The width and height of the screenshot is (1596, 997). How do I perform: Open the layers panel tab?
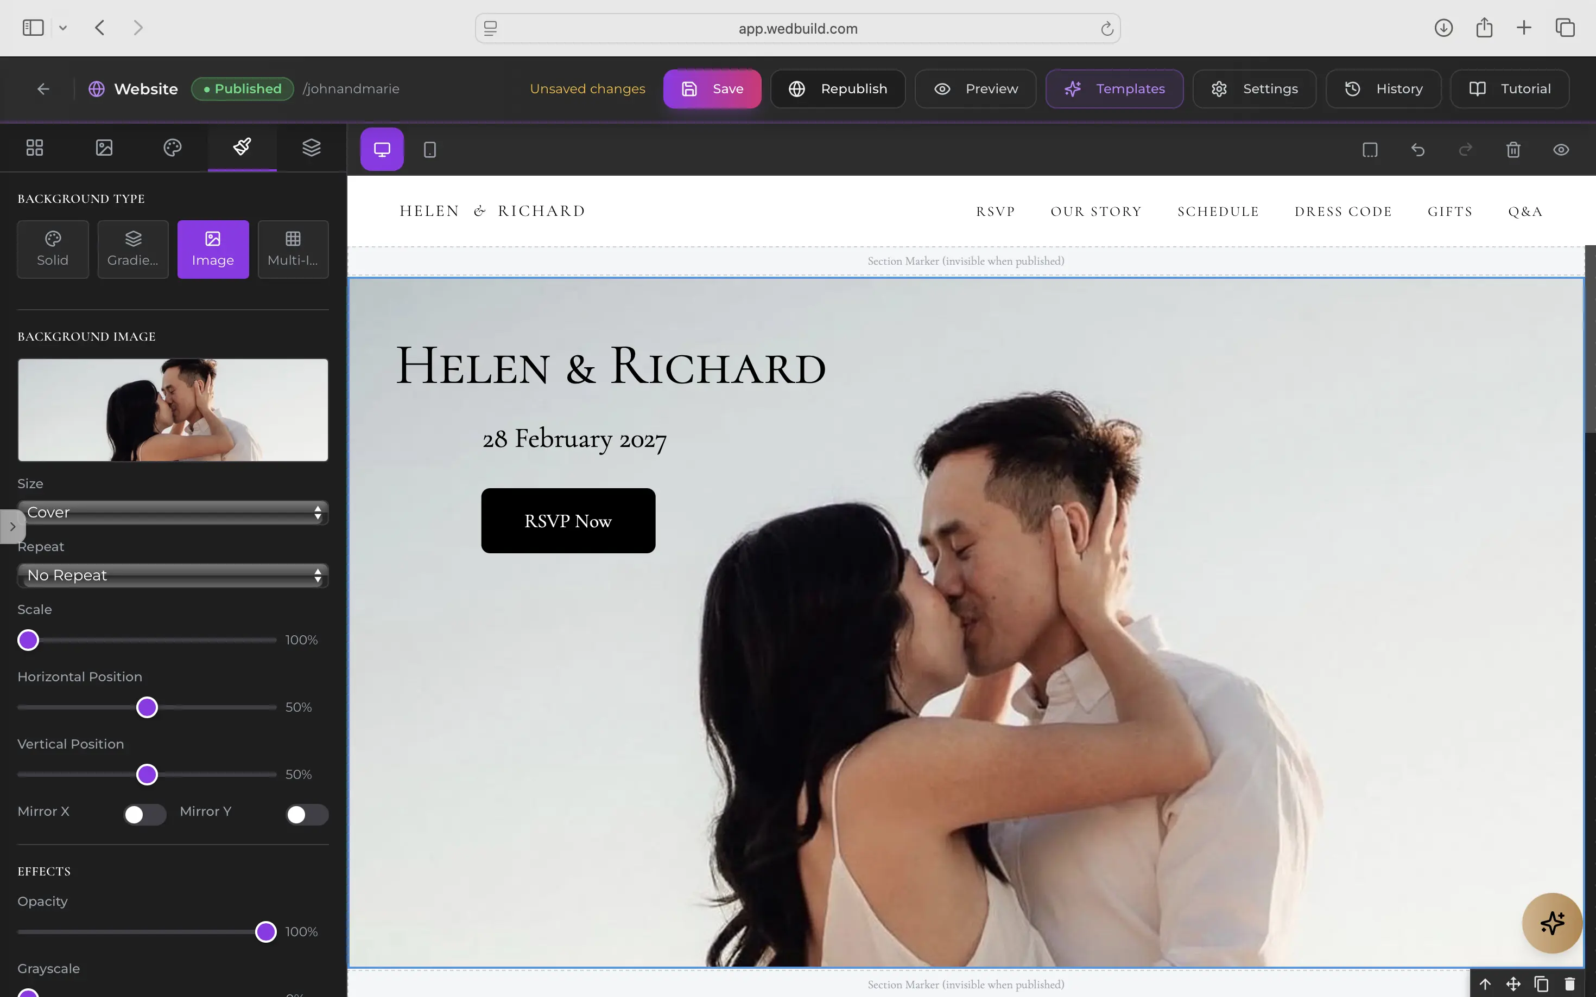pos(312,148)
